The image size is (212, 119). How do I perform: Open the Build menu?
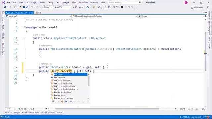click(x=42, y=2)
